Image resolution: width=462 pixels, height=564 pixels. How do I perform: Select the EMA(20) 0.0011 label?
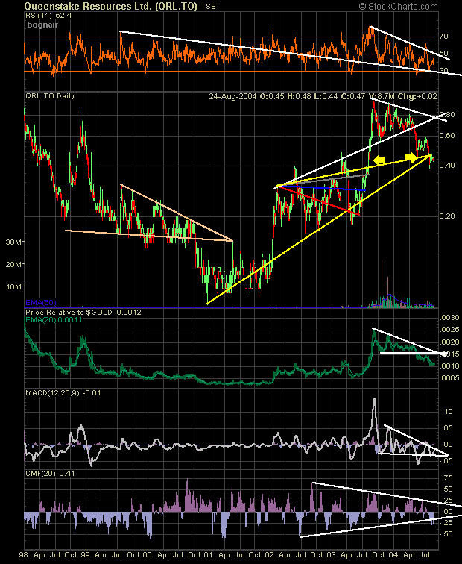coord(54,319)
